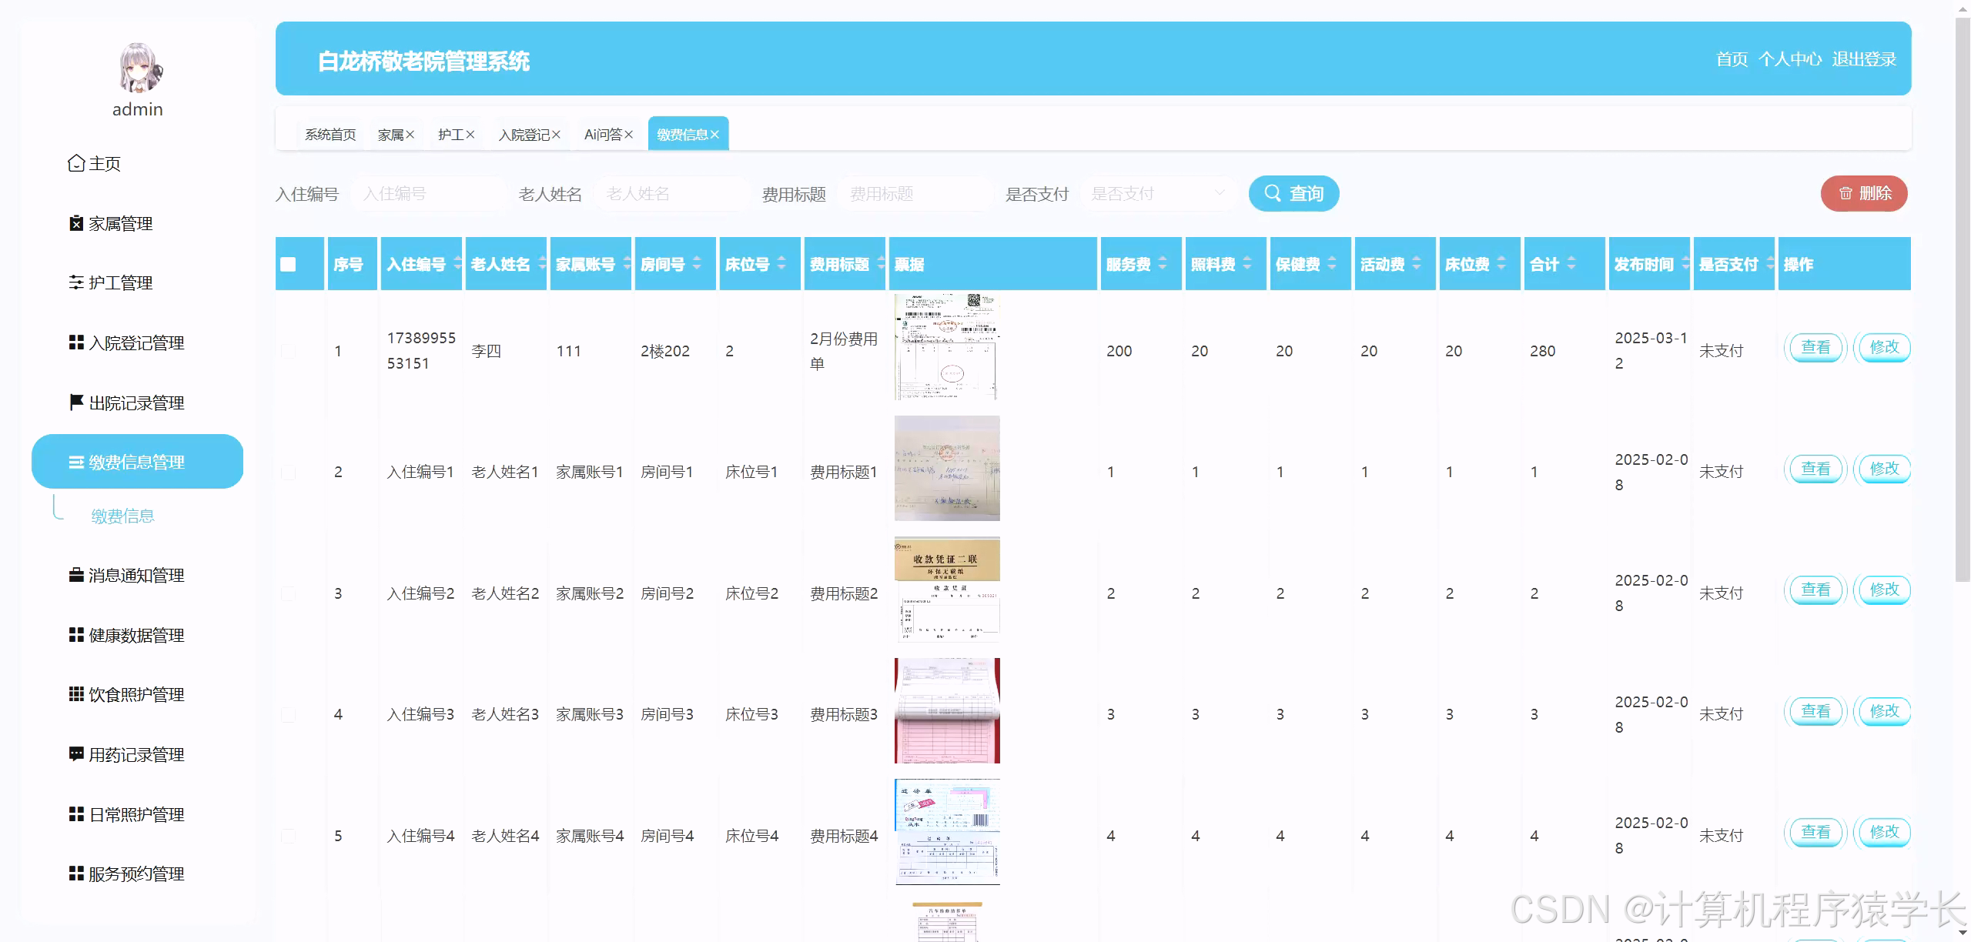
Task: Close the 护工 tab with its X
Action: [x=470, y=135]
